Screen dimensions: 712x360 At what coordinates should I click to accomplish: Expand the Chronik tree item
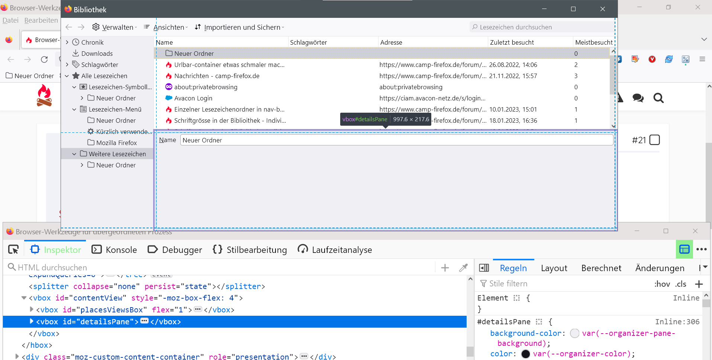point(67,42)
